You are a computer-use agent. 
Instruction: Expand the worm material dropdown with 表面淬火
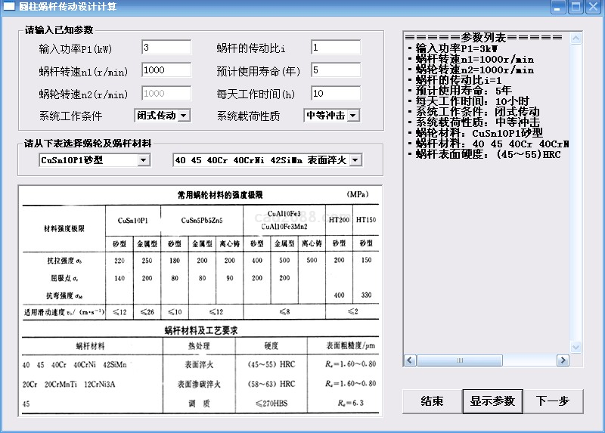(355, 160)
